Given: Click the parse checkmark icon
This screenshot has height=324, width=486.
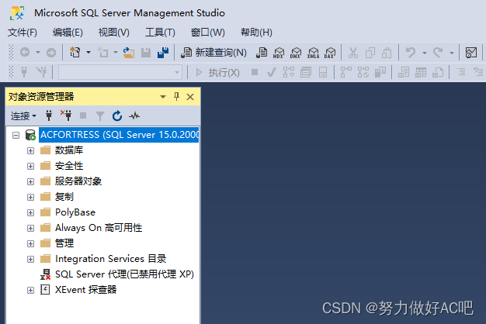Looking at the screenshot, I should 272,73.
